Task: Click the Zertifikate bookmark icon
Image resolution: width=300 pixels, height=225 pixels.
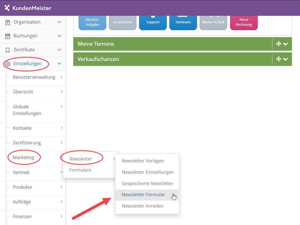Action: [7, 50]
